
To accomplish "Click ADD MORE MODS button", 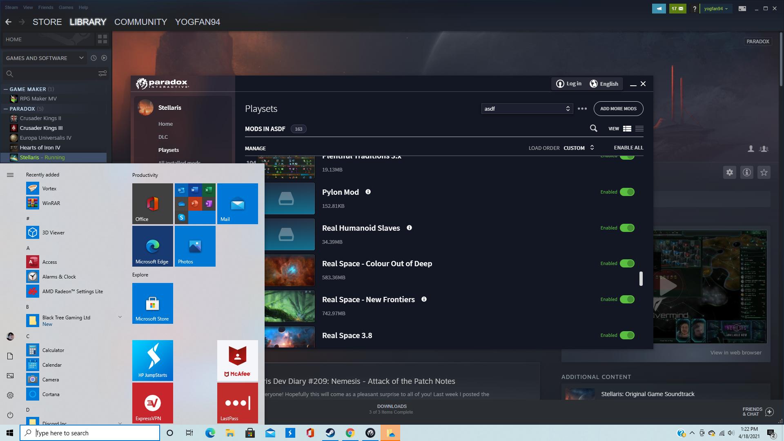I will (618, 109).
